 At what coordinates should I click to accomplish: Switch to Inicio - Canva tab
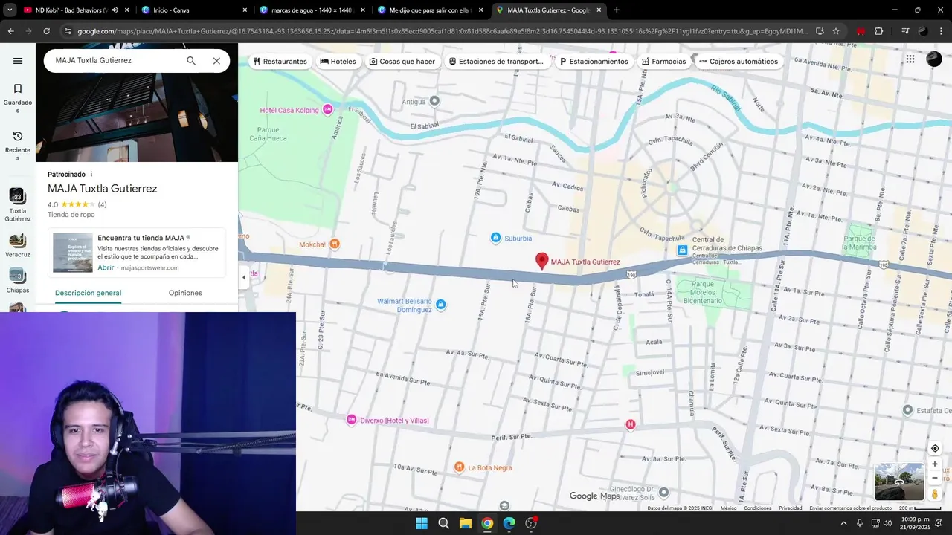(193, 10)
